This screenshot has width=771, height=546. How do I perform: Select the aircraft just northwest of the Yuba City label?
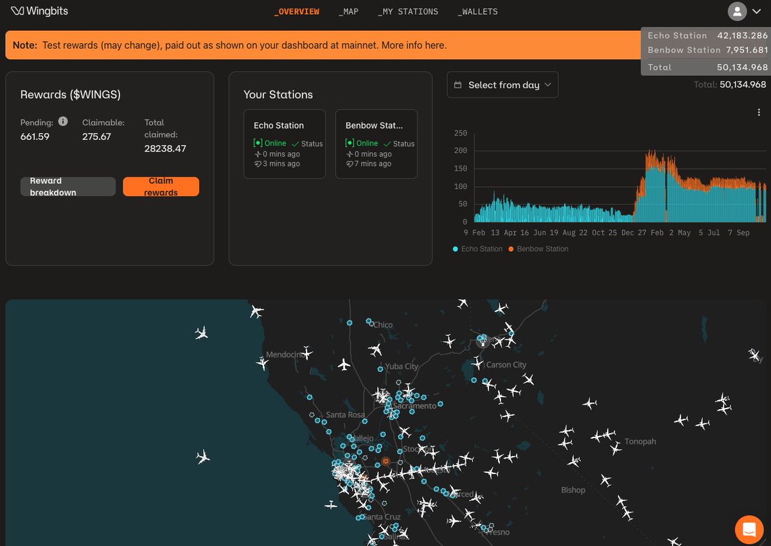(376, 349)
